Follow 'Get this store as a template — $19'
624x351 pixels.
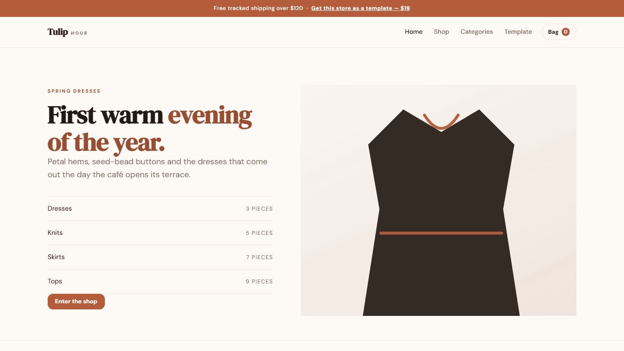click(360, 8)
